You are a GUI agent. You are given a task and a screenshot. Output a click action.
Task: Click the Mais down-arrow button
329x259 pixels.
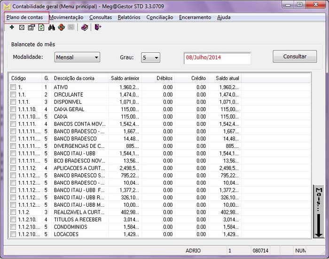pyautogui.click(x=319, y=212)
